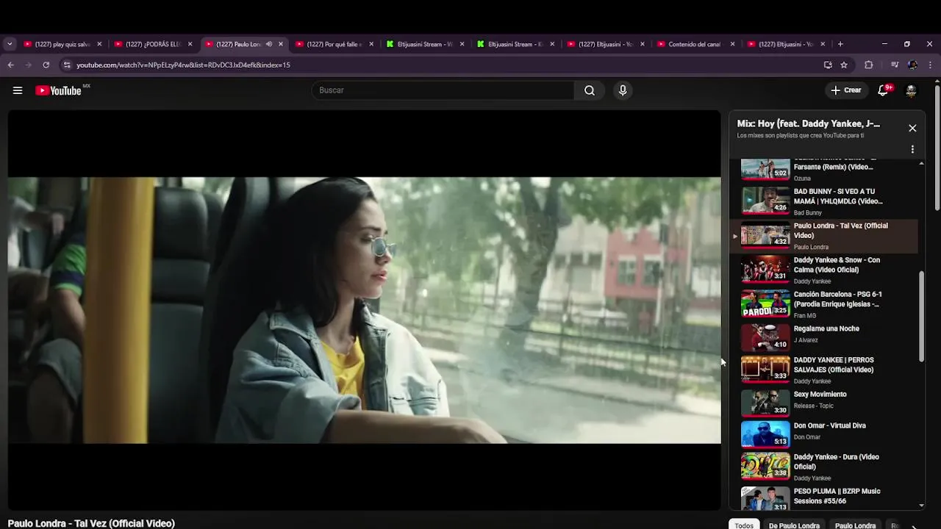
Task: Click 'Ozuna' channel name text
Action: coord(802,179)
